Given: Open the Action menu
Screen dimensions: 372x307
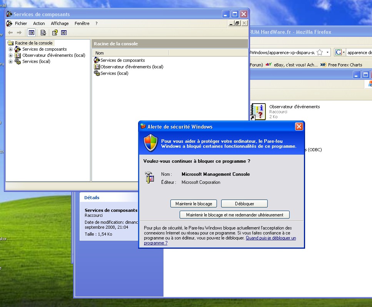Looking at the screenshot, I should 39,23.
